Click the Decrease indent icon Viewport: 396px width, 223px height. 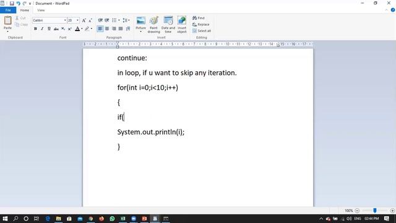[100, 20]
